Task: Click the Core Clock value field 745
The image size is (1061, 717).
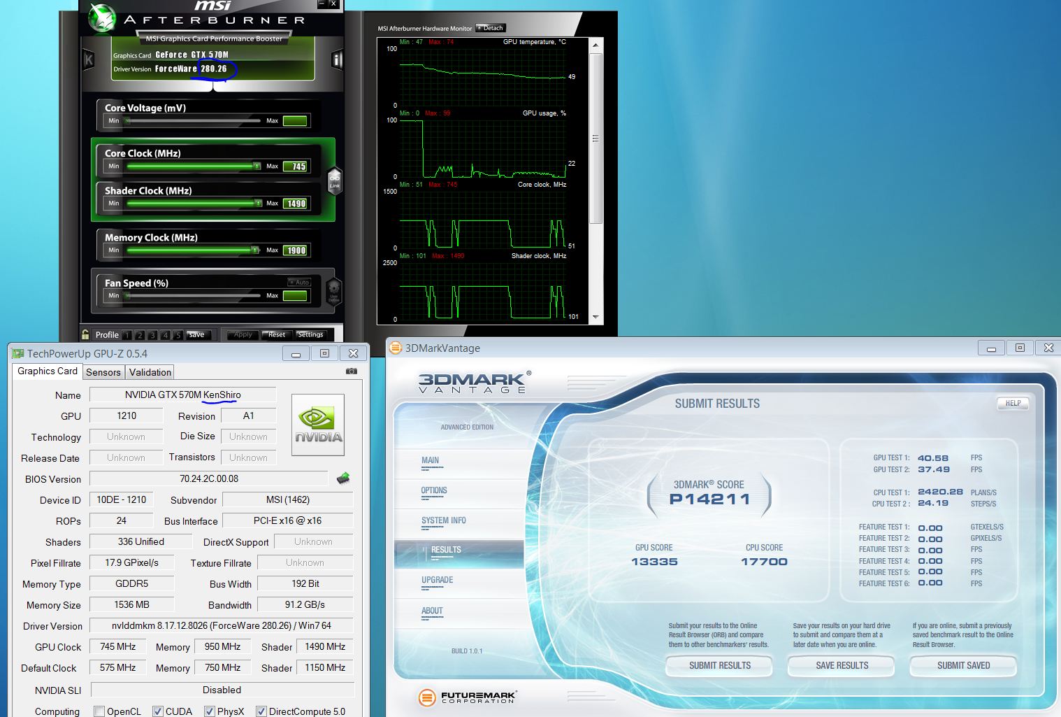Action: click(295, 166)
